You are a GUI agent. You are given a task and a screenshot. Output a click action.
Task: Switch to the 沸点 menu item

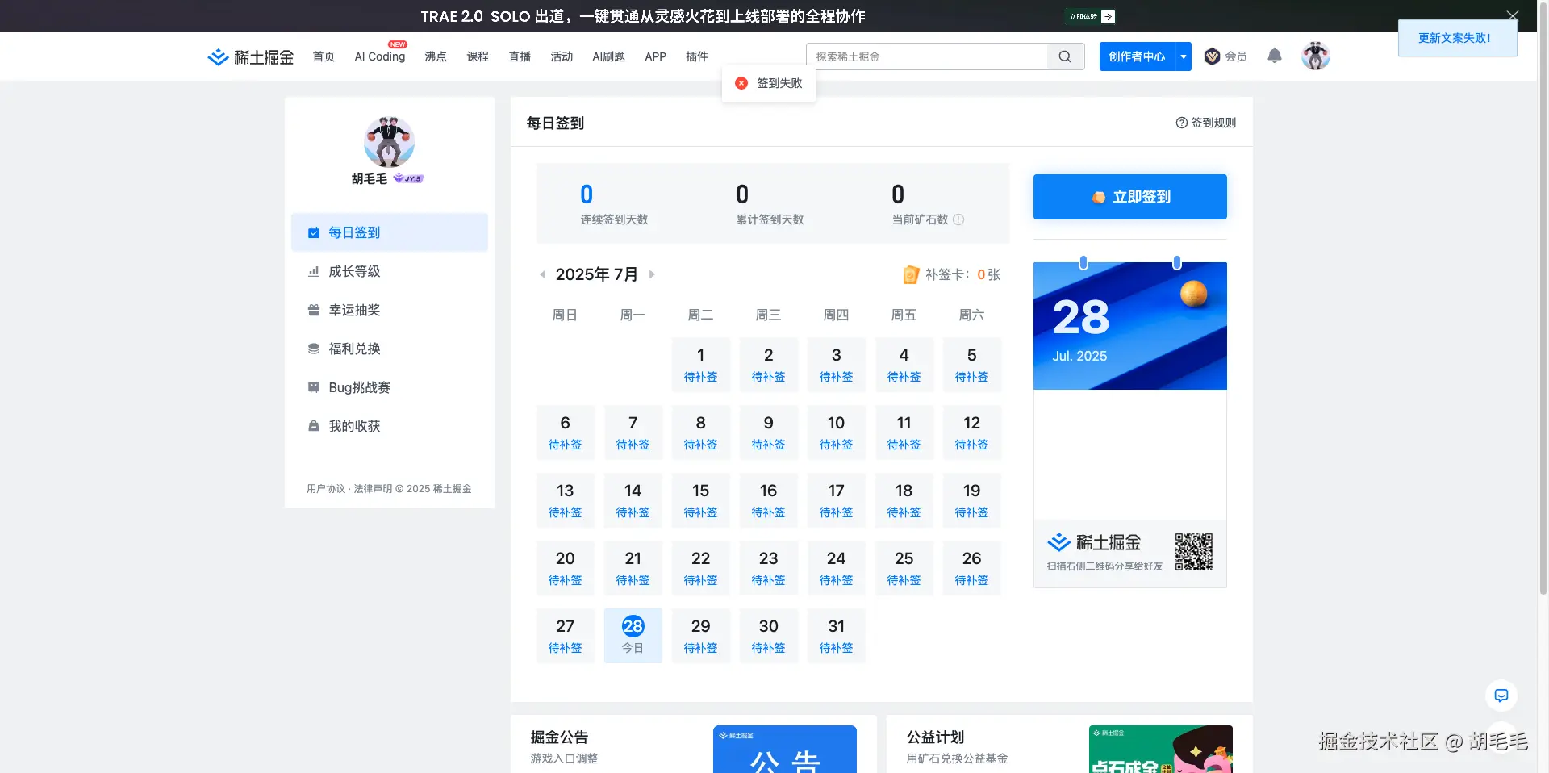click(435, 56)
